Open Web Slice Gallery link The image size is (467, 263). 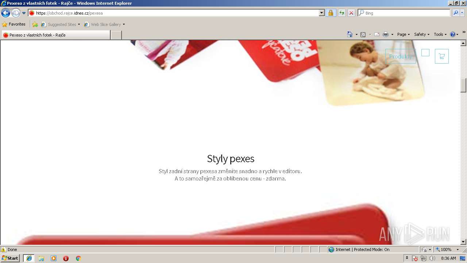(x=104, y=24)
